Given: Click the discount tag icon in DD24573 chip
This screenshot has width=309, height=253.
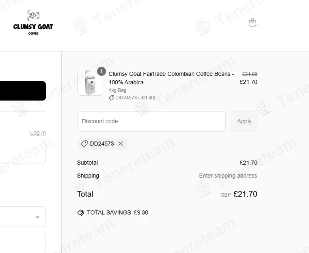Looking at the screenshot, I should pos(84,144).
